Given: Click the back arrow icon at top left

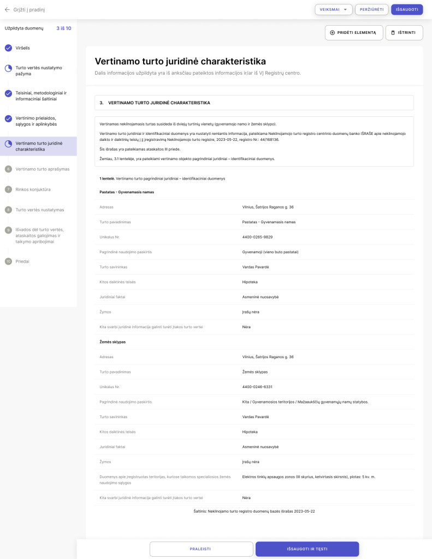Looking at the screenshot, I should tap(8, 9).
